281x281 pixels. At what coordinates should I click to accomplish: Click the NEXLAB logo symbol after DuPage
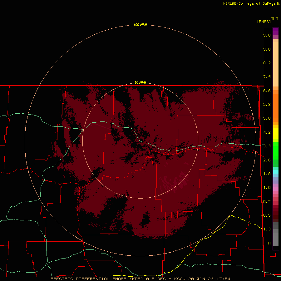pos(278,3)
